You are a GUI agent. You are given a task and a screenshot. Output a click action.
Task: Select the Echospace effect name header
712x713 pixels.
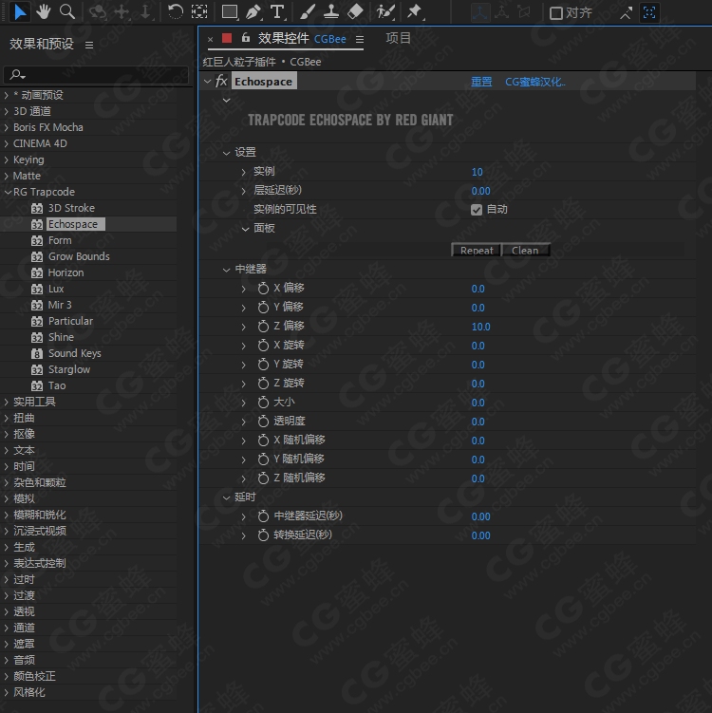[264, 82]
